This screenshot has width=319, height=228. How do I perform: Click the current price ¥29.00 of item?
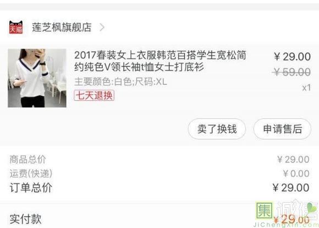292,56
